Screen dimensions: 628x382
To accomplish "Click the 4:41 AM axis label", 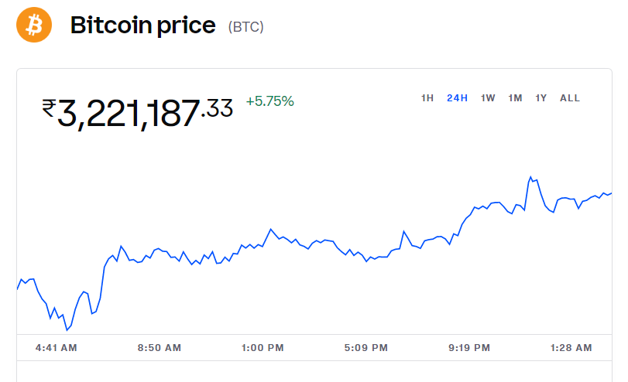I will (57, 348).
